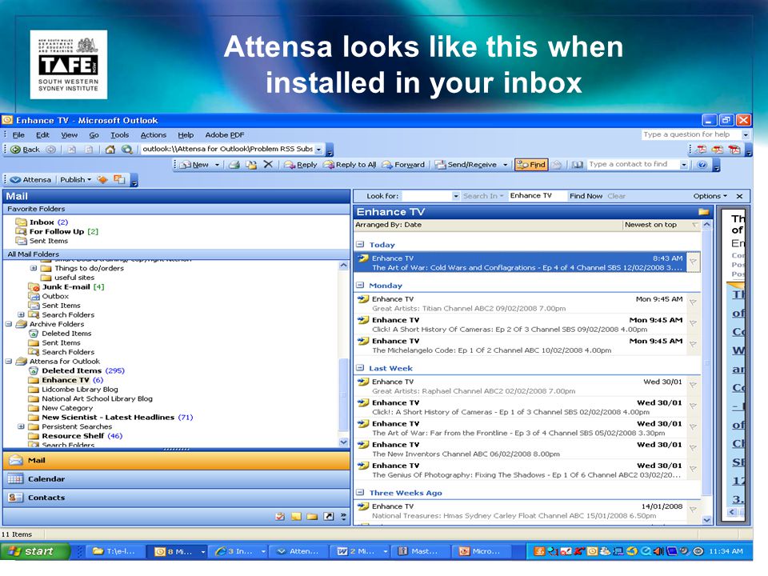Collapse the Attensa for Outlook folder tree

pyautogui.click(x=8, y=362)
